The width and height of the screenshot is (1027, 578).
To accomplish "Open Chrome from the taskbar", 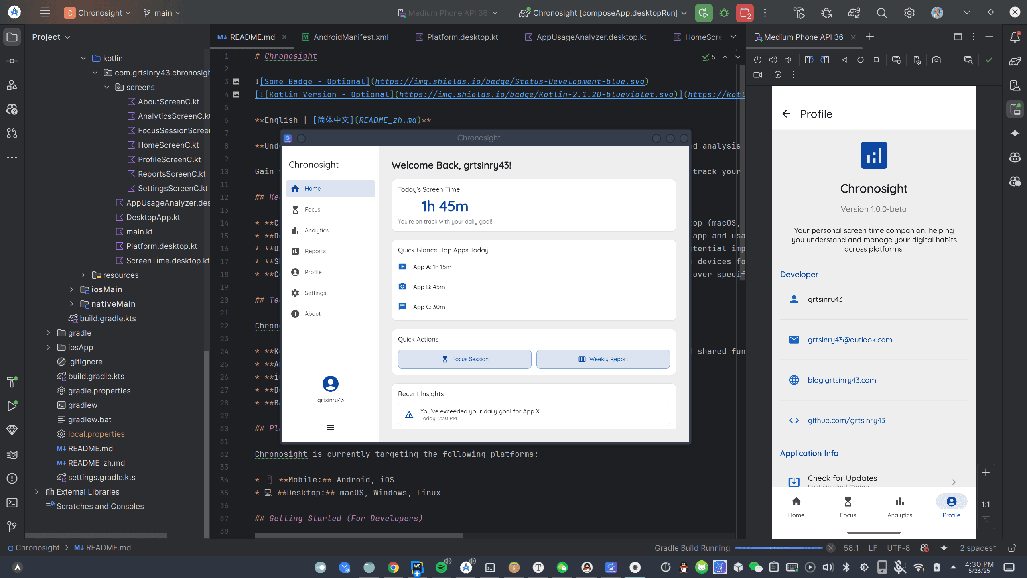I will [x=393, y=567].
